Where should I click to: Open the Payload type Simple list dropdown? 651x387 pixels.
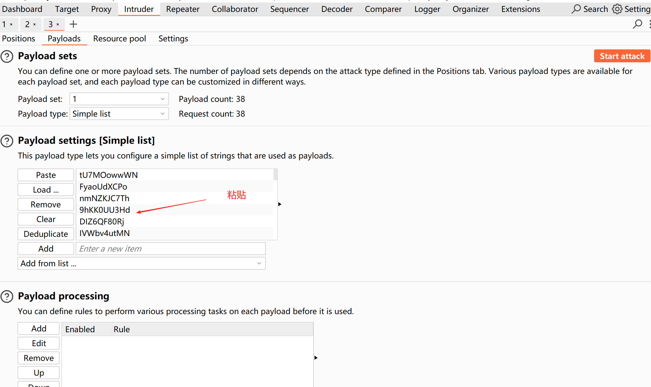[119, 114]
